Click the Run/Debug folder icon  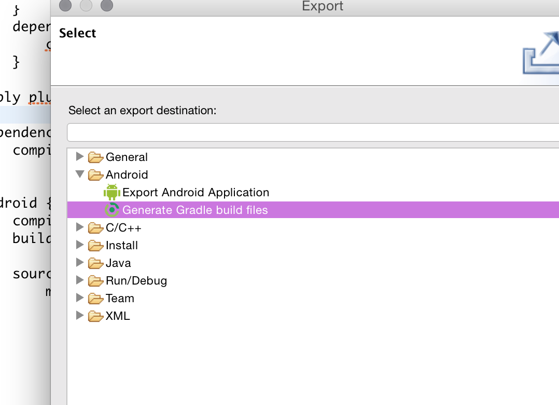95,280
